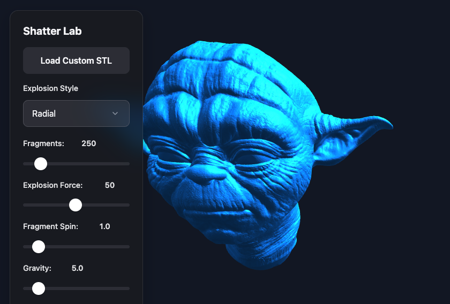This screenshot has width=450, height=304.
Task: Click the Shatter Lab panel heading
Action: (x=52, y=31)
